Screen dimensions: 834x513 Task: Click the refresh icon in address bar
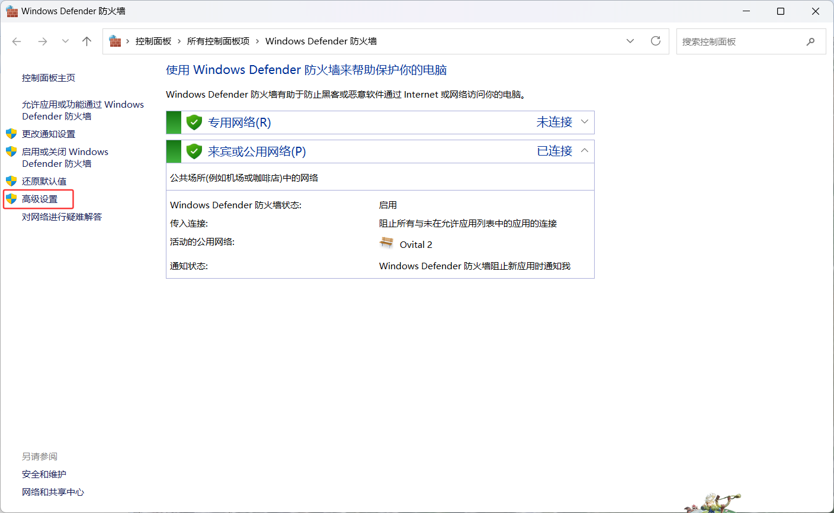[656, 41]
